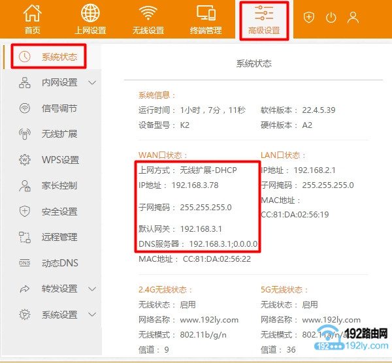Click the shield security icon in header
This screenshot has height=363, width=392.
[x=309, y=18]
